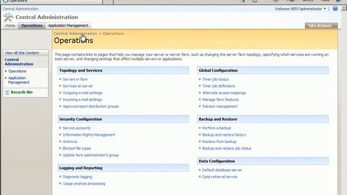
Task: Click the Central Administration text in top bar
Action: [21, 9]
